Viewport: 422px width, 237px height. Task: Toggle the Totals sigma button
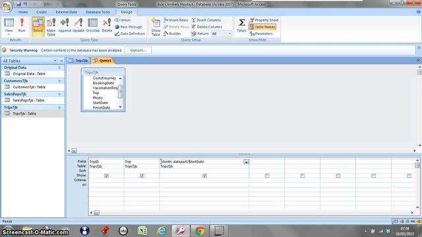[241, 25]
